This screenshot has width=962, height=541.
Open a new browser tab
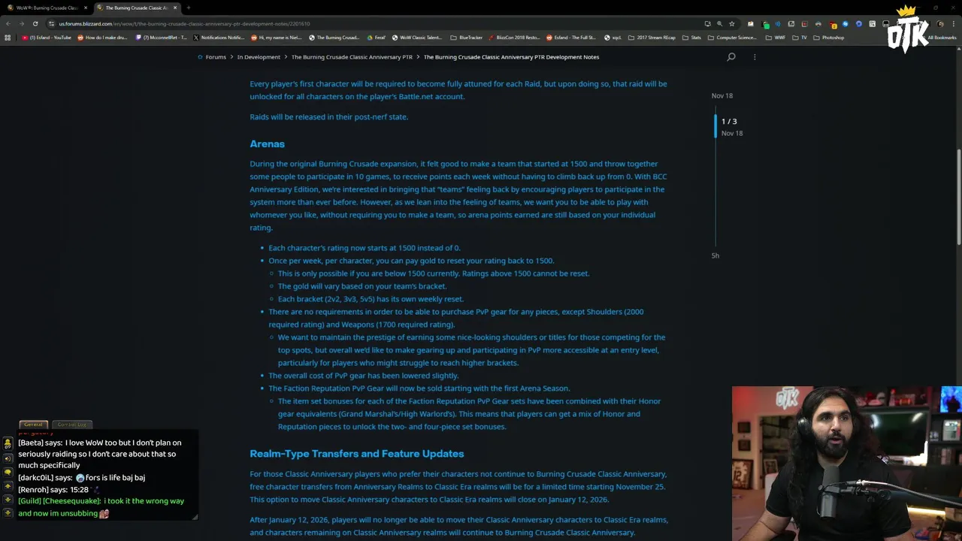point(188,8)
